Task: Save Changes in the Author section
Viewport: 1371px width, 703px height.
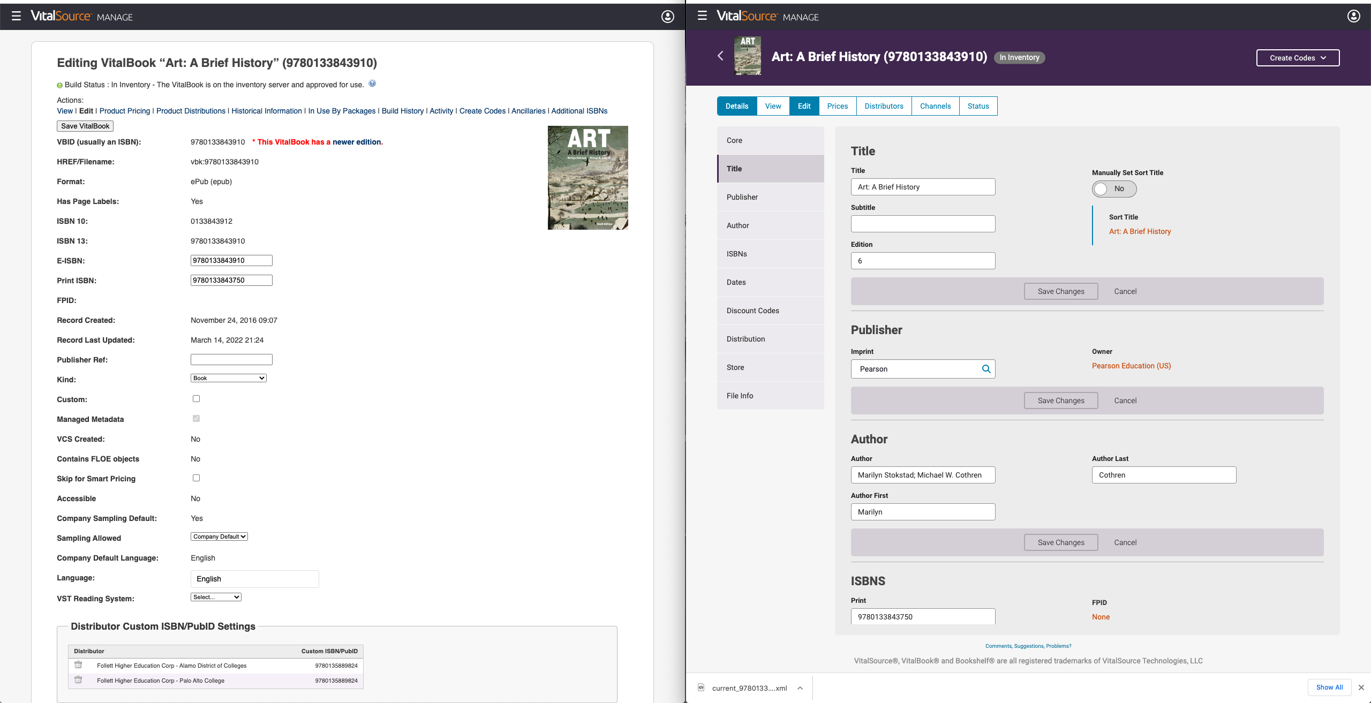Action: pos(1061,542)
